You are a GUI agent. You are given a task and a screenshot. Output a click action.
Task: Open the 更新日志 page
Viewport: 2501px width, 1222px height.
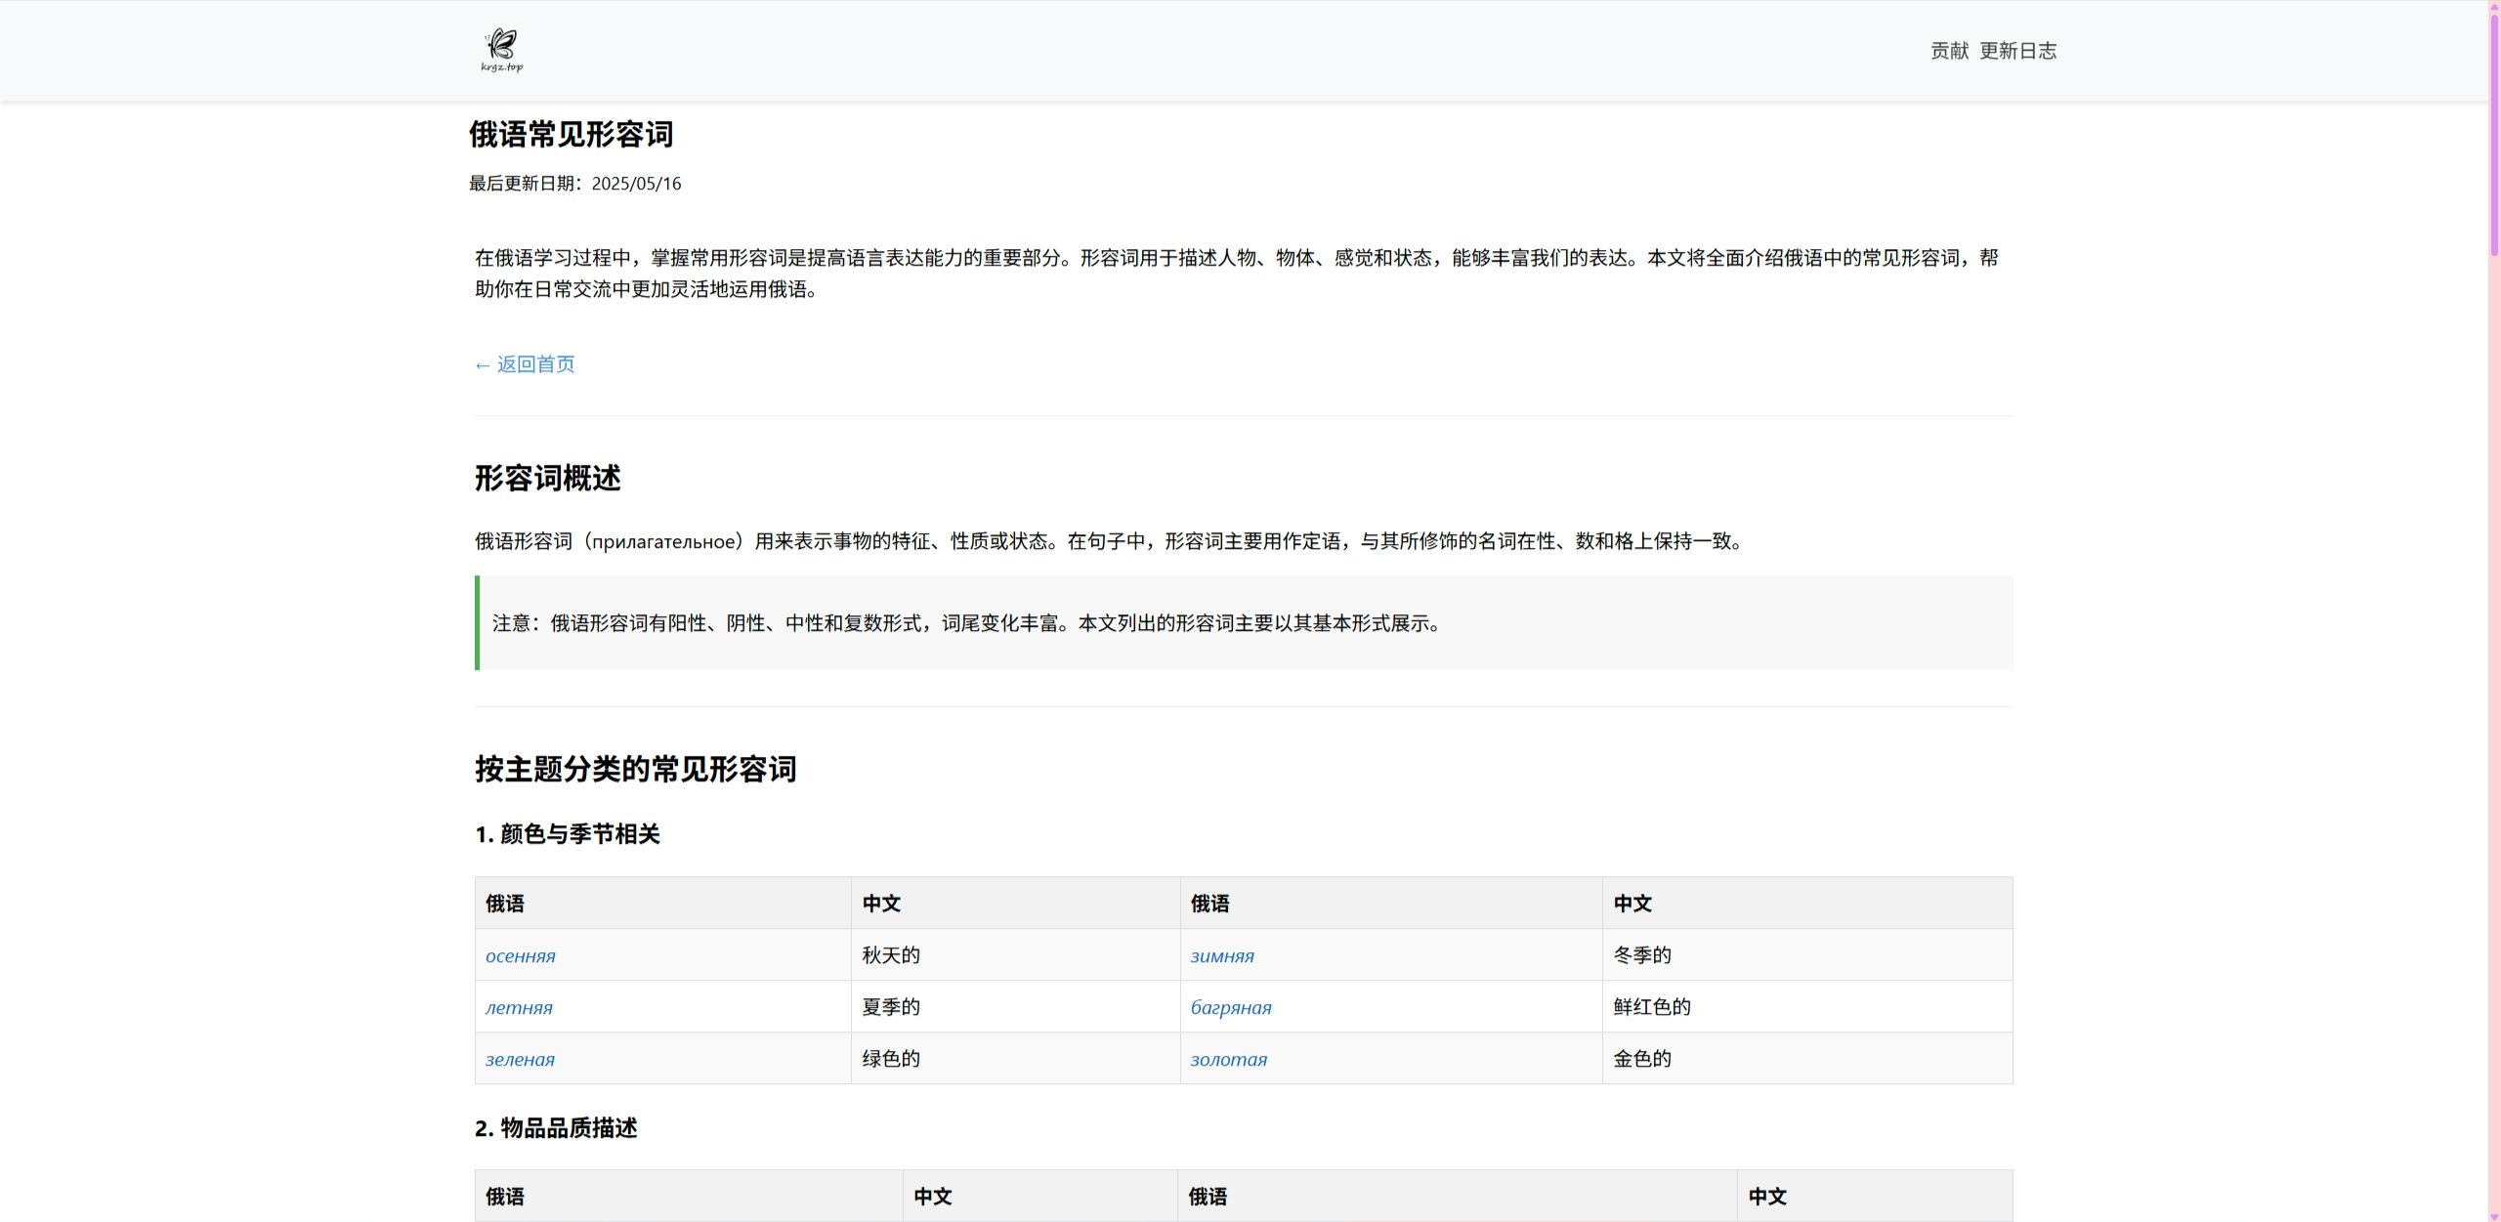click(2019, 50)
